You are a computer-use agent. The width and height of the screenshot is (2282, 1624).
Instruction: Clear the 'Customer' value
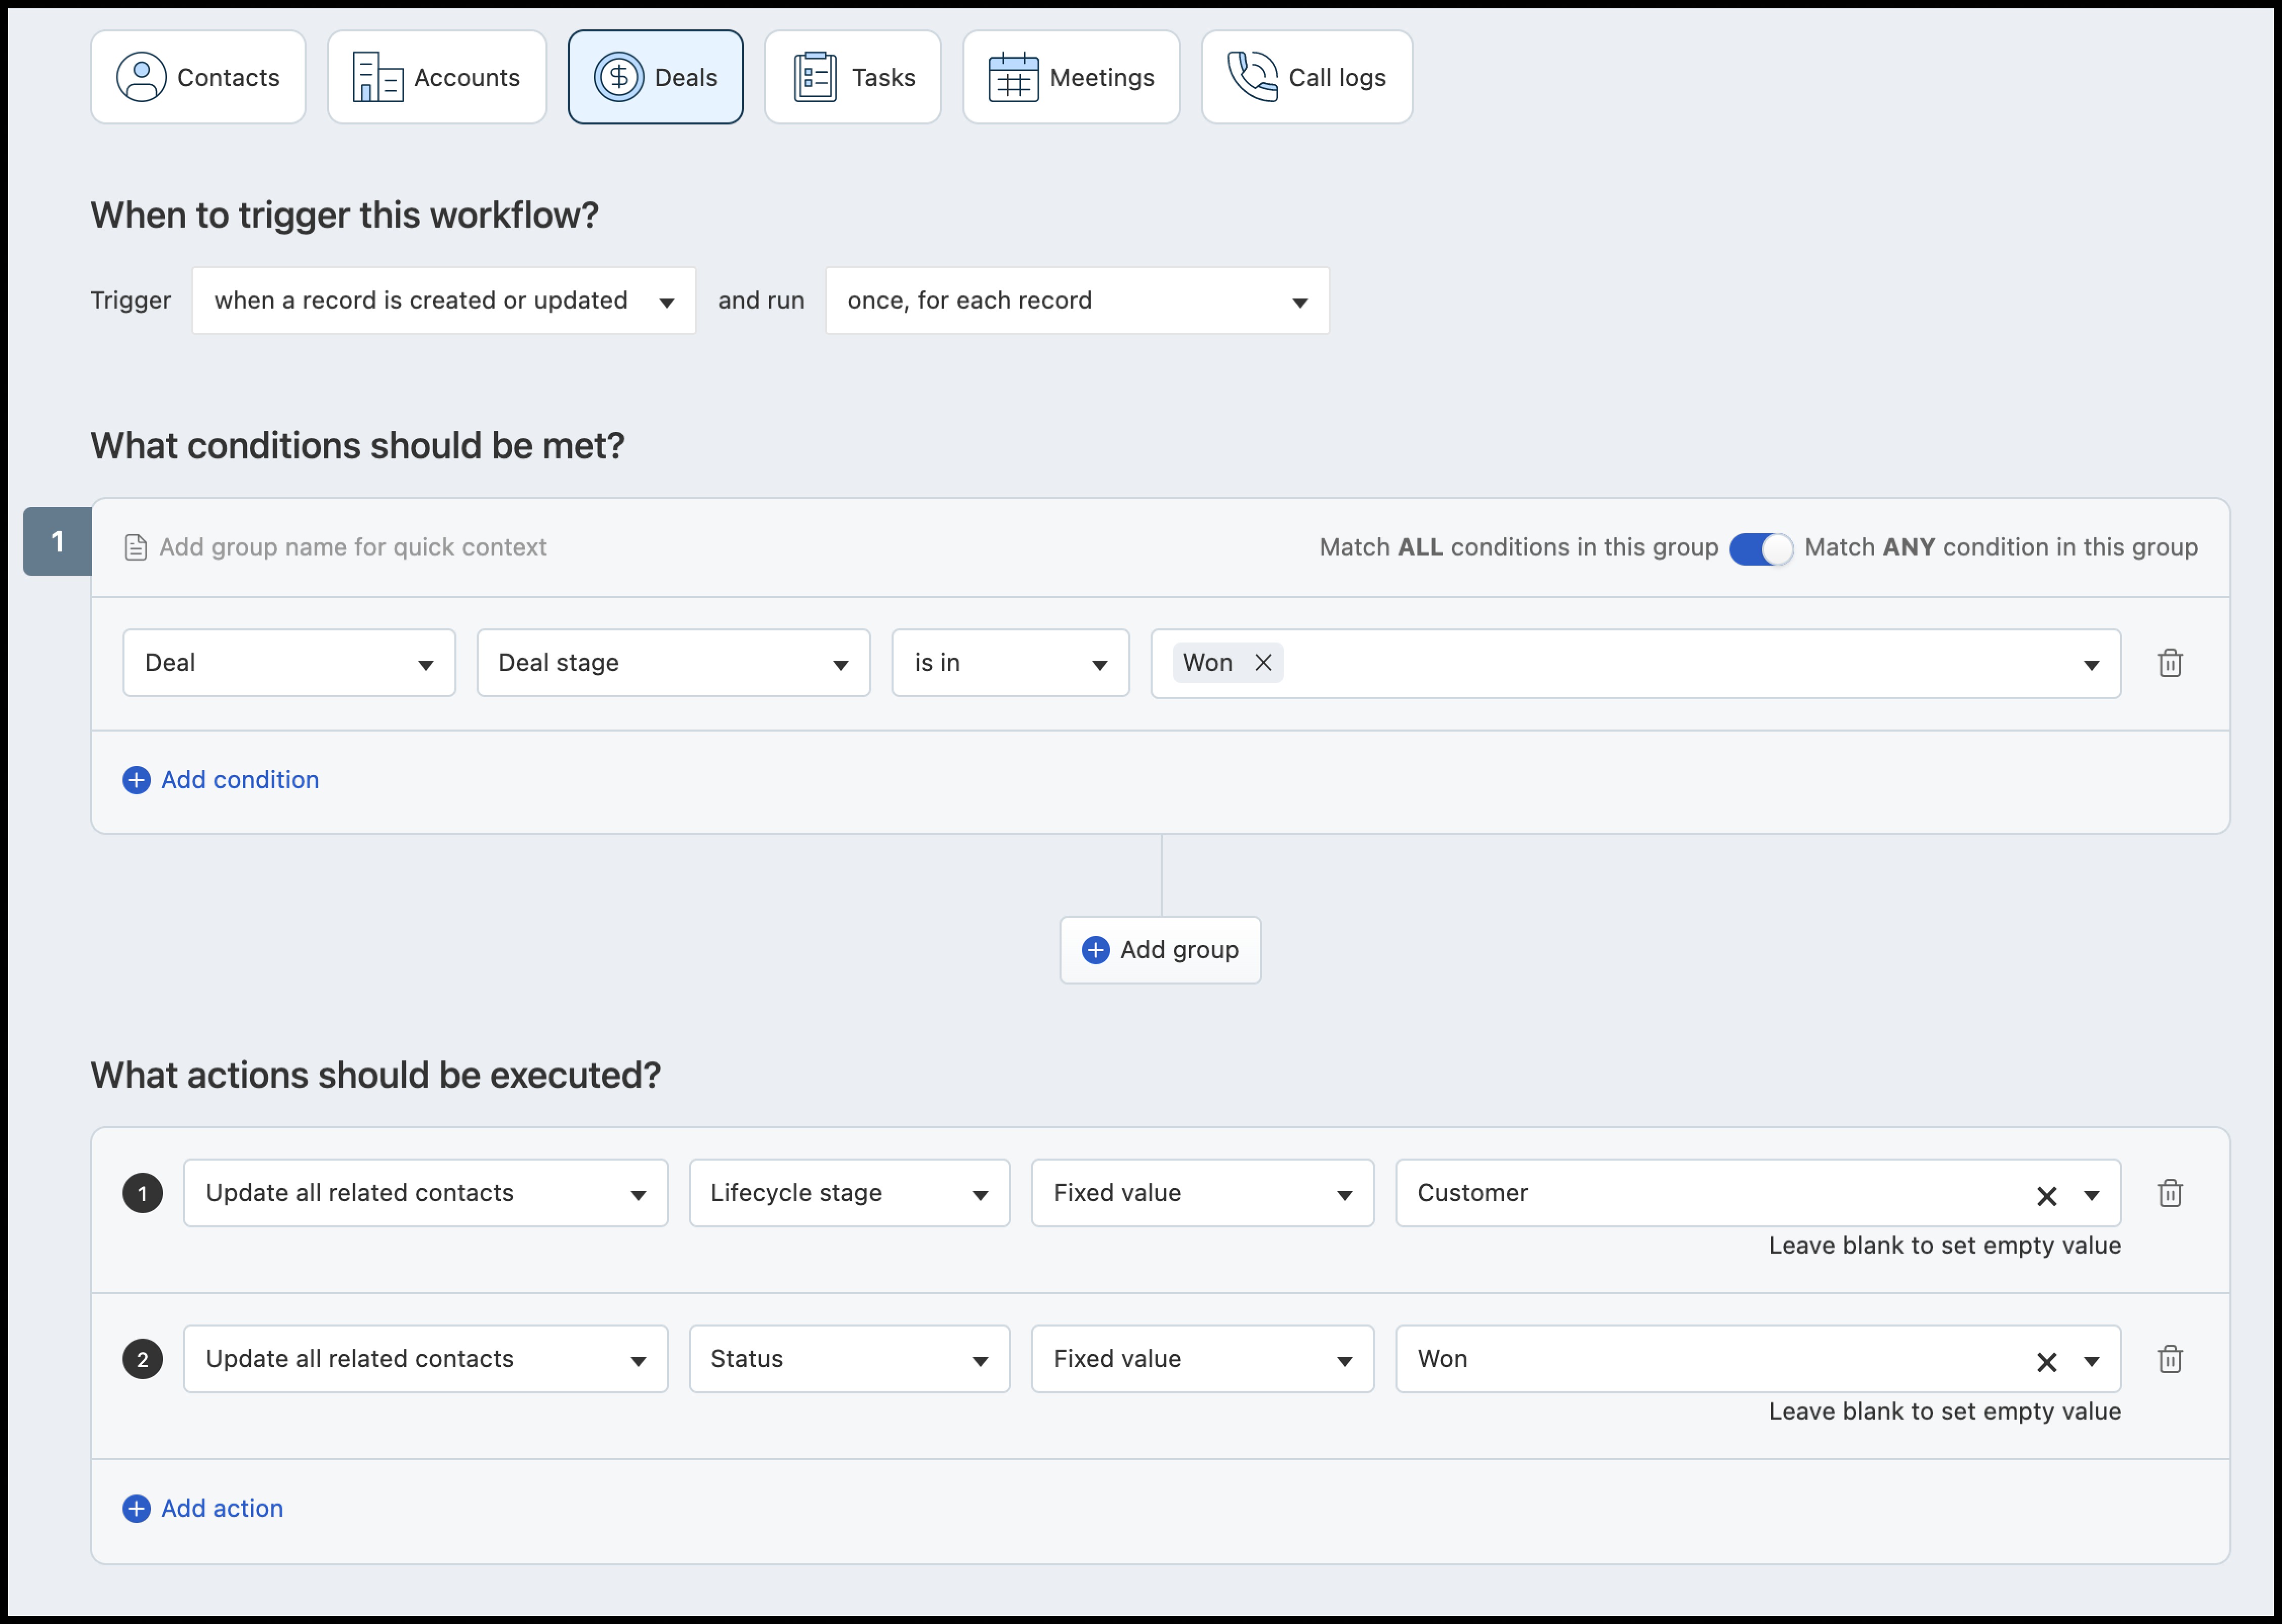pyautogui.click(x=2047, y=1196)
